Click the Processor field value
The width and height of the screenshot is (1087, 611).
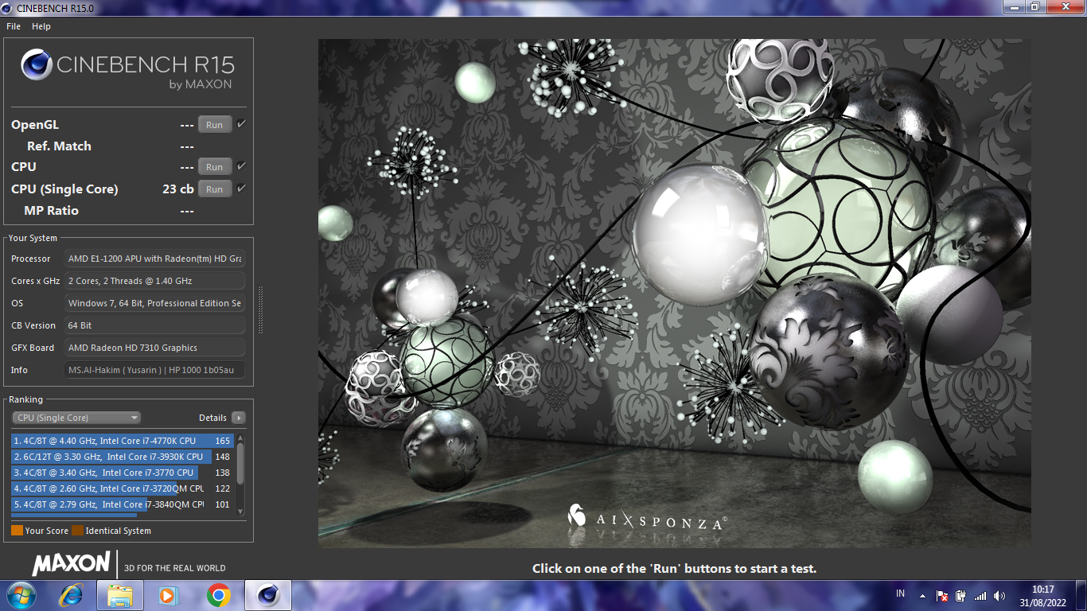155,259
